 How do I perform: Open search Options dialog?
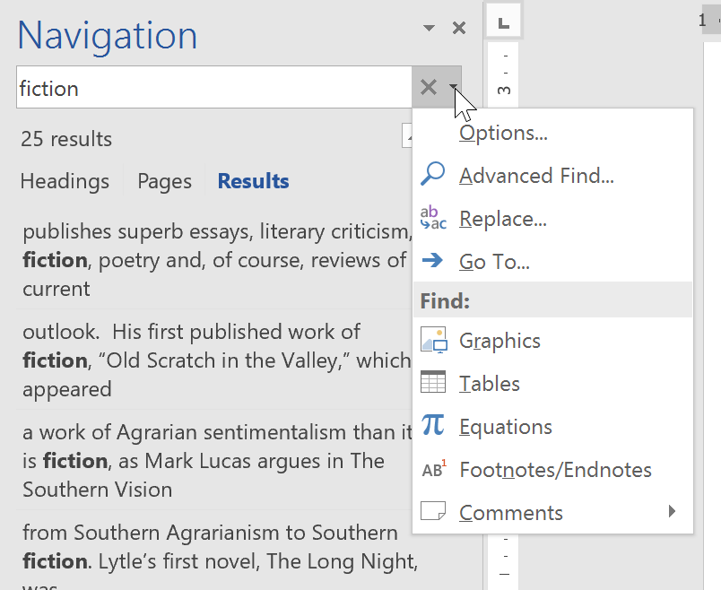(x=502, y=132)
